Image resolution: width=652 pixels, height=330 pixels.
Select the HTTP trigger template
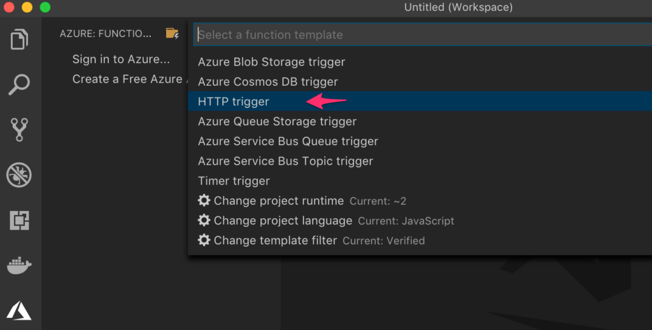click(234, 102)
